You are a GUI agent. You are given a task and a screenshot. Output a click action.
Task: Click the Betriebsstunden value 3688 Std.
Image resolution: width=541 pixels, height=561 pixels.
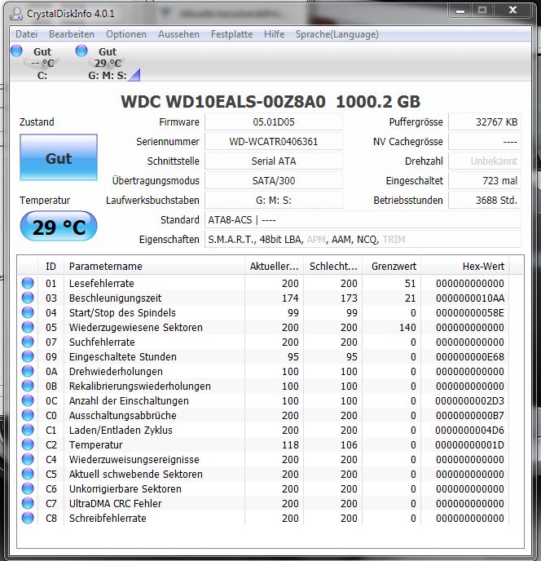click(485, 201)
